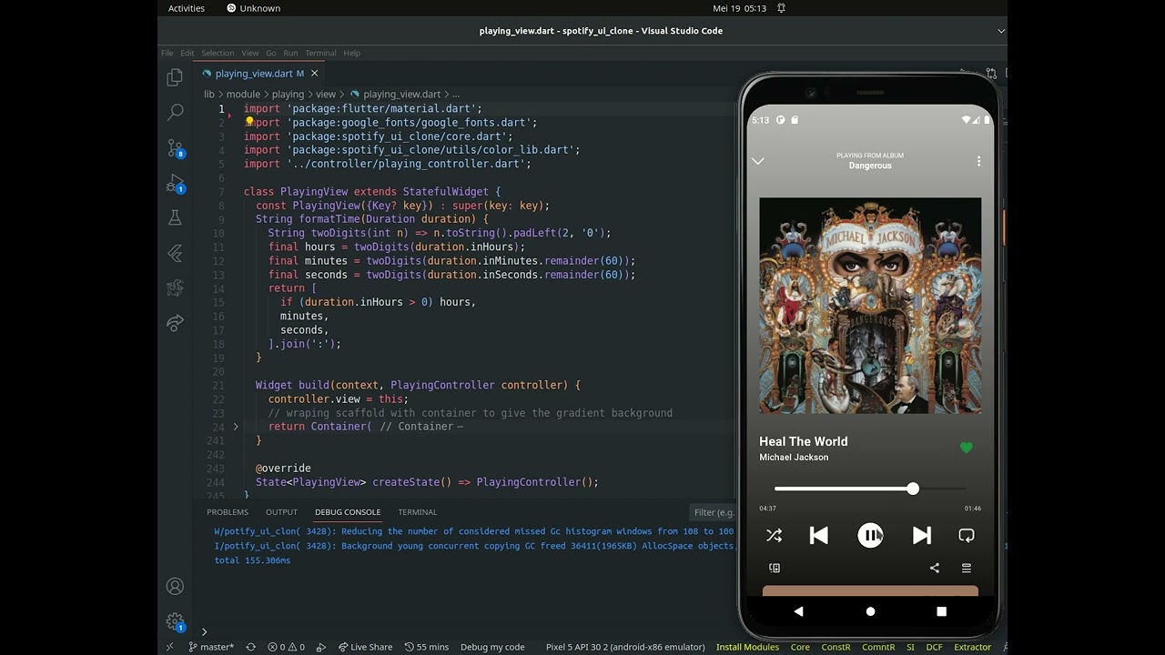This screenshot has height=655, width=1165.
Task: Click the lightbulb code action on line 2
Action: pos(249,121)
